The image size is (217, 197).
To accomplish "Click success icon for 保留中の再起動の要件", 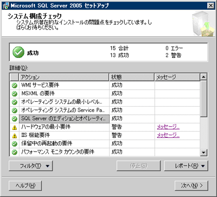I will (x=15, y=144).
